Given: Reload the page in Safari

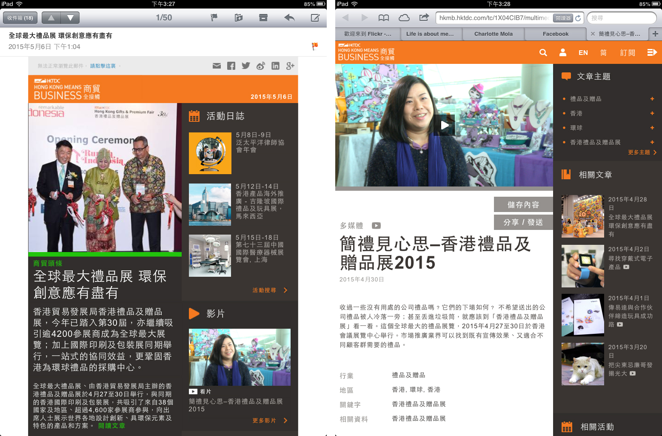Looking at the screenshot, I should [578, 18].
